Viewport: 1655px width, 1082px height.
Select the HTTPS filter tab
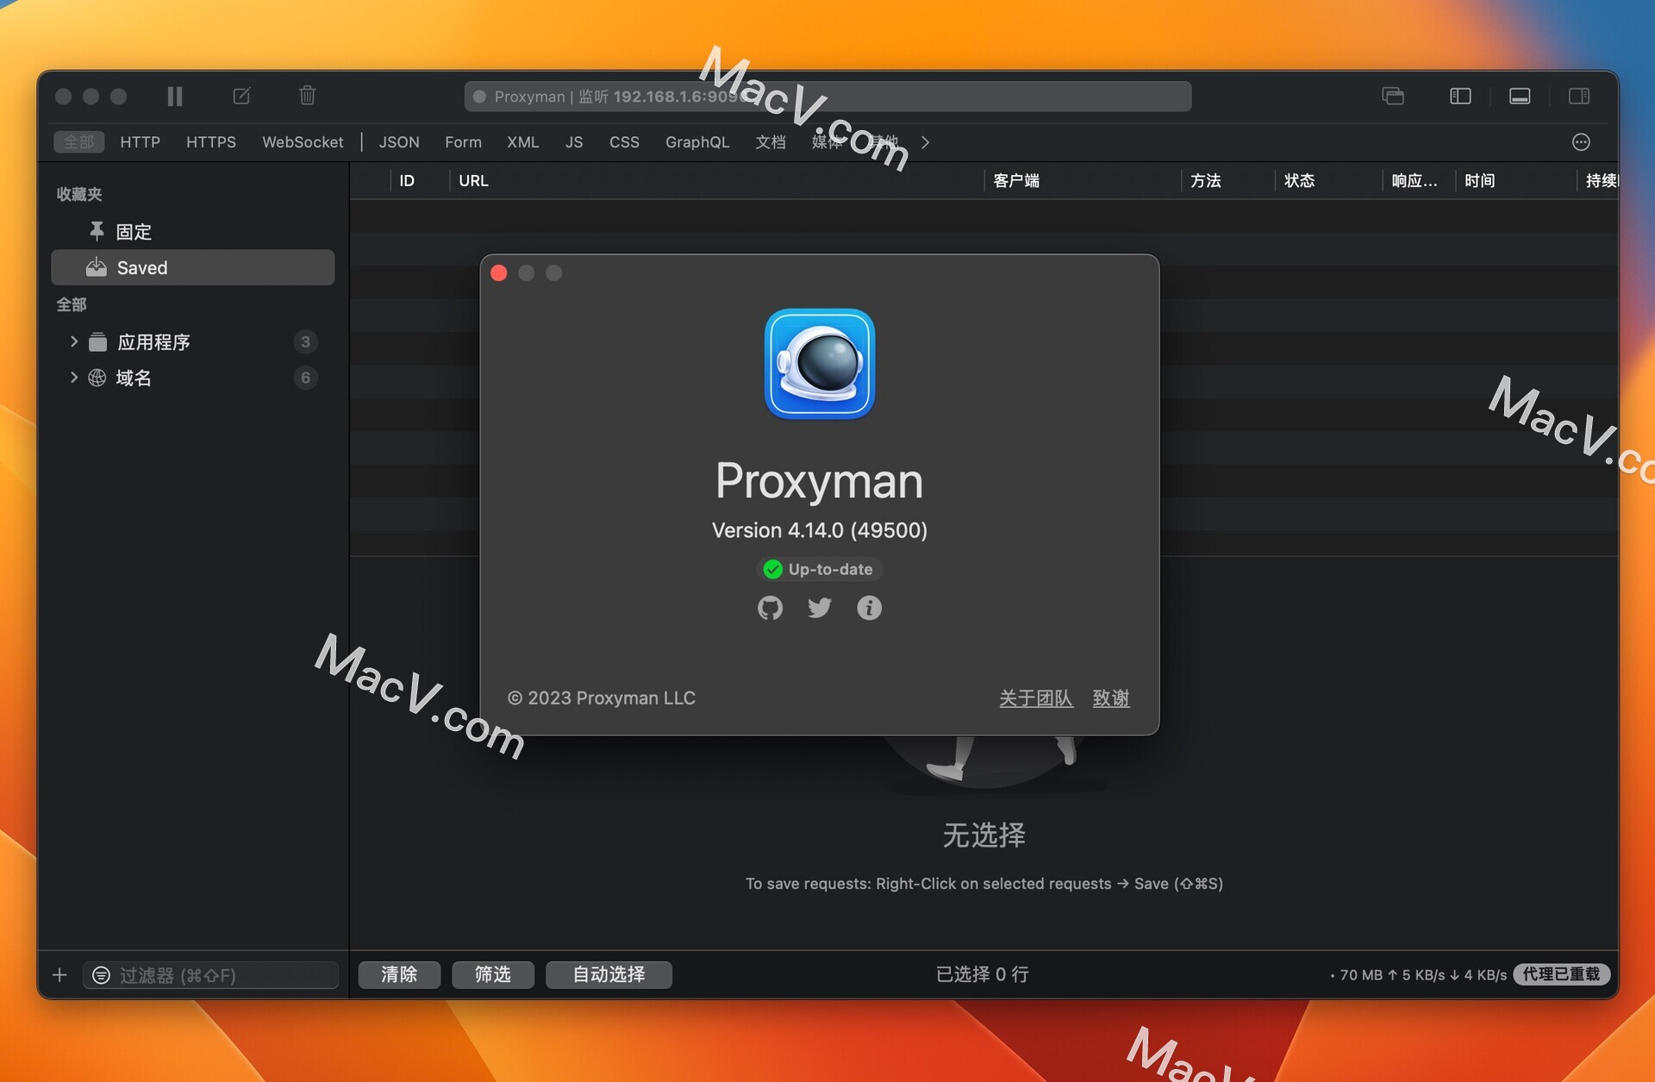pyautogui.click(x=211, y=142)
